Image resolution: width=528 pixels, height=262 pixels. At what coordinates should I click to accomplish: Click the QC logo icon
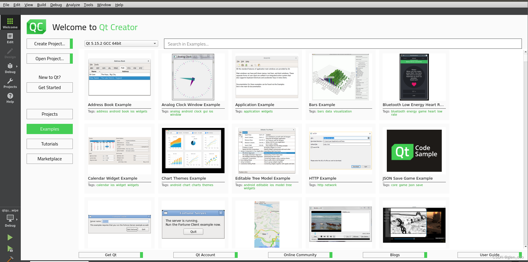coord(37,27)
